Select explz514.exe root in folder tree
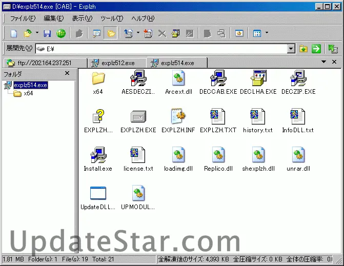Viewport: 344px width, 266px height. (x=31, y=85)
